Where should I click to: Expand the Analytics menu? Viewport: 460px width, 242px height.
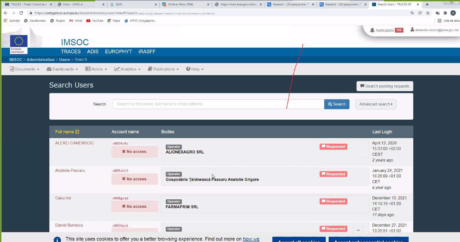(x=127, y=69)
